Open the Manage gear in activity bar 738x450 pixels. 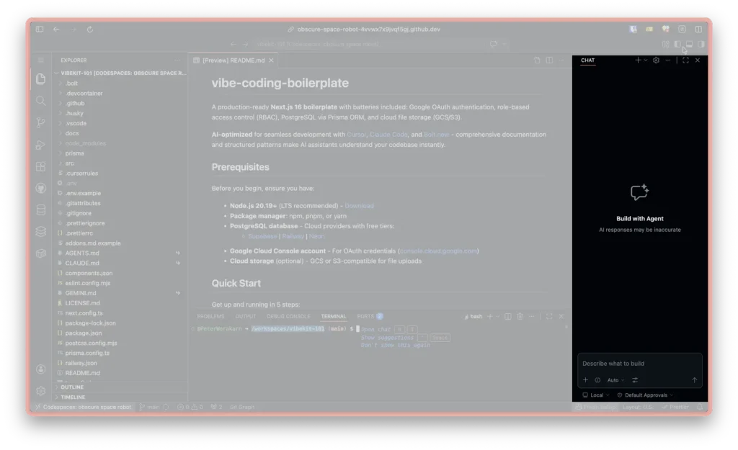pos(41,391)
